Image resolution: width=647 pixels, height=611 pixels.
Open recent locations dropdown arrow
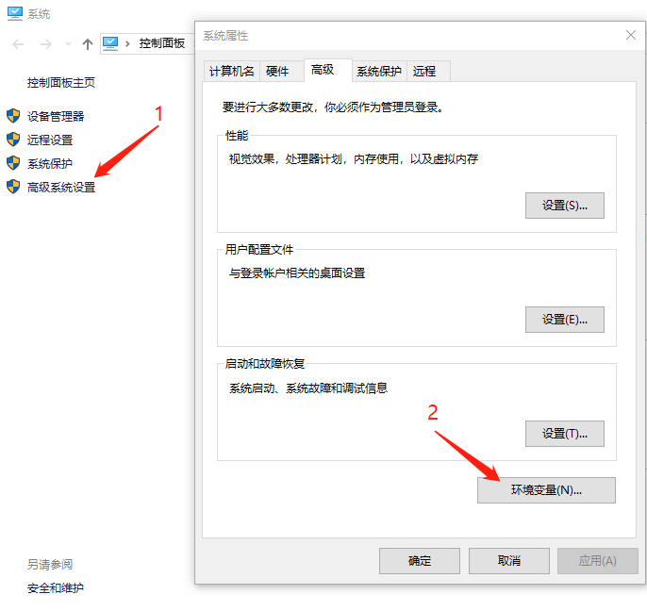[68, 43]
